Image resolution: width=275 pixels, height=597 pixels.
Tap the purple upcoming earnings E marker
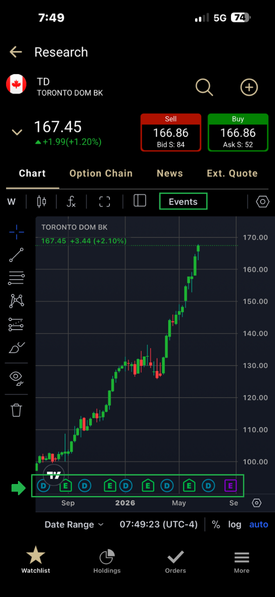231,485
